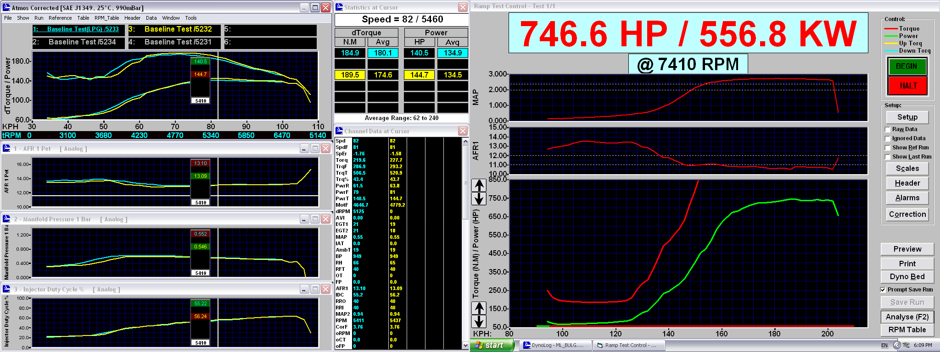Open the Reference menu
Screen dimensions: 940x352
tap(60, 18)
